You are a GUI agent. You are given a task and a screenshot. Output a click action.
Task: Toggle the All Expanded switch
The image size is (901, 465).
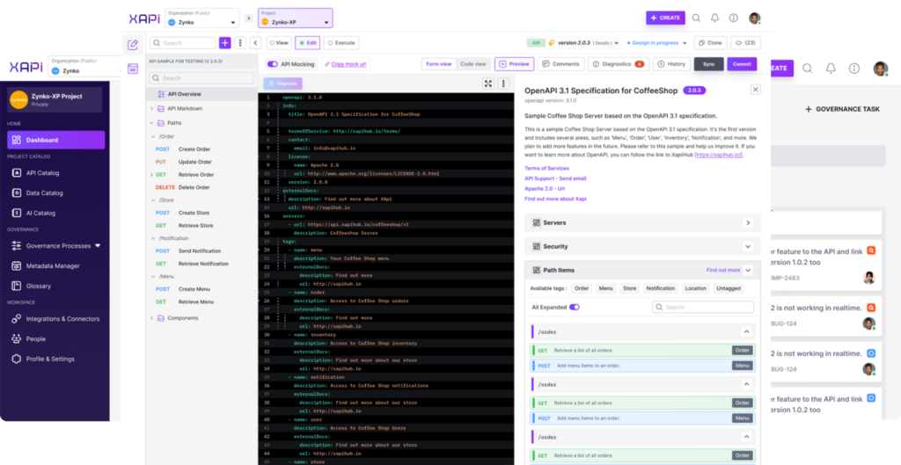click(x=574, y=308)
